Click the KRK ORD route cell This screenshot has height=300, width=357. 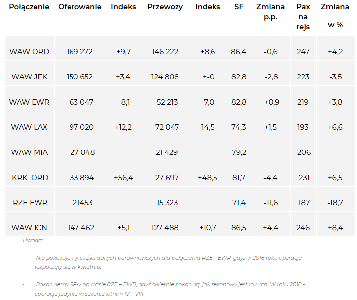click(30, 178)
